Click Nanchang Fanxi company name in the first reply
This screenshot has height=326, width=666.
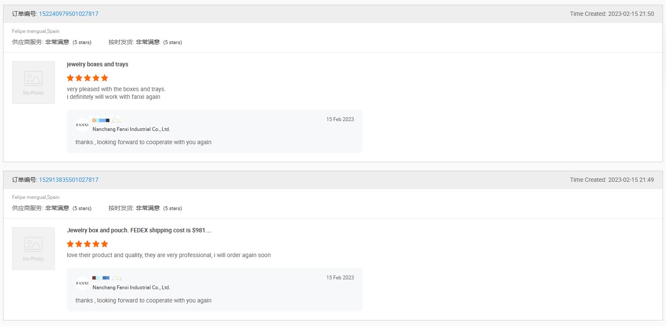131,129
